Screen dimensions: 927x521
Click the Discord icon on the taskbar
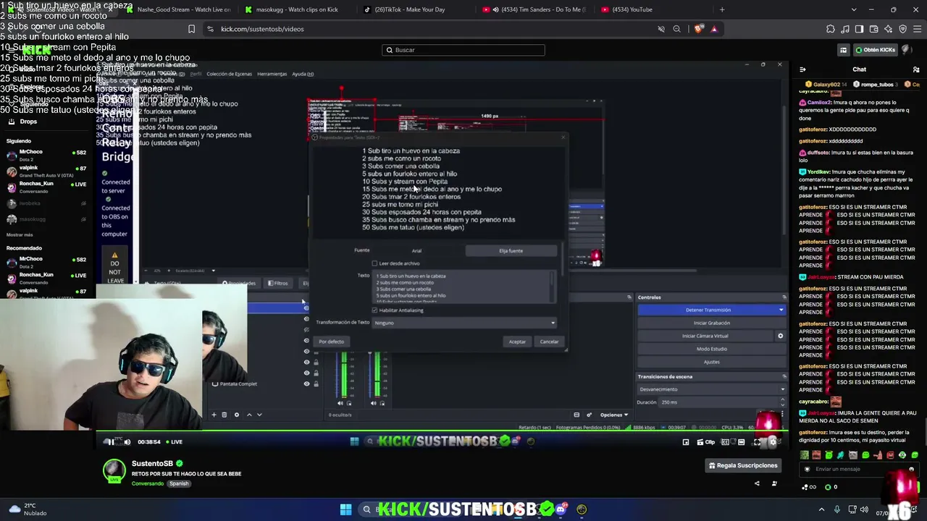click(561, 509)
